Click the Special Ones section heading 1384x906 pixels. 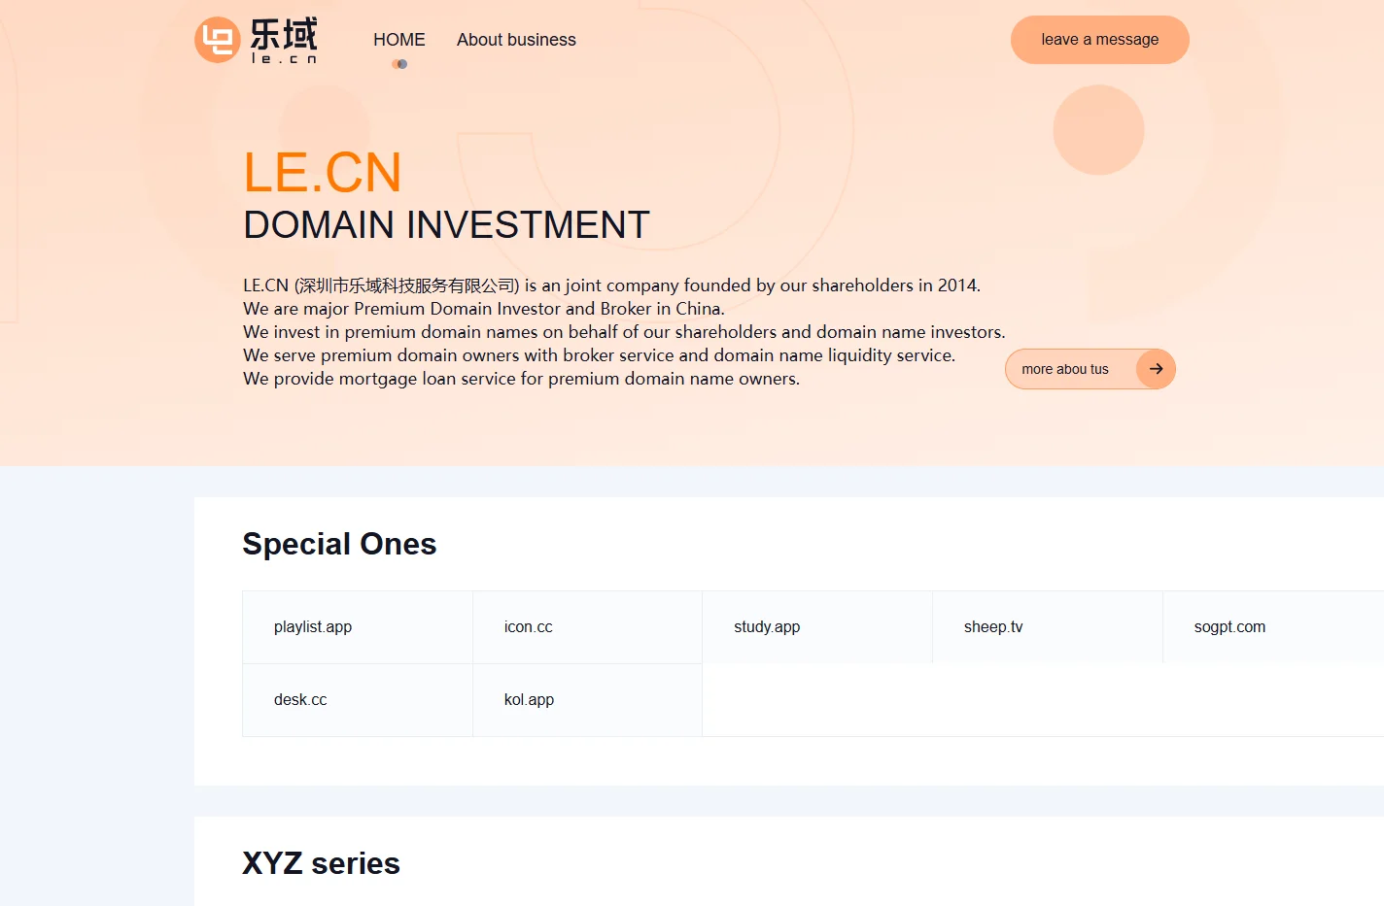339,544
